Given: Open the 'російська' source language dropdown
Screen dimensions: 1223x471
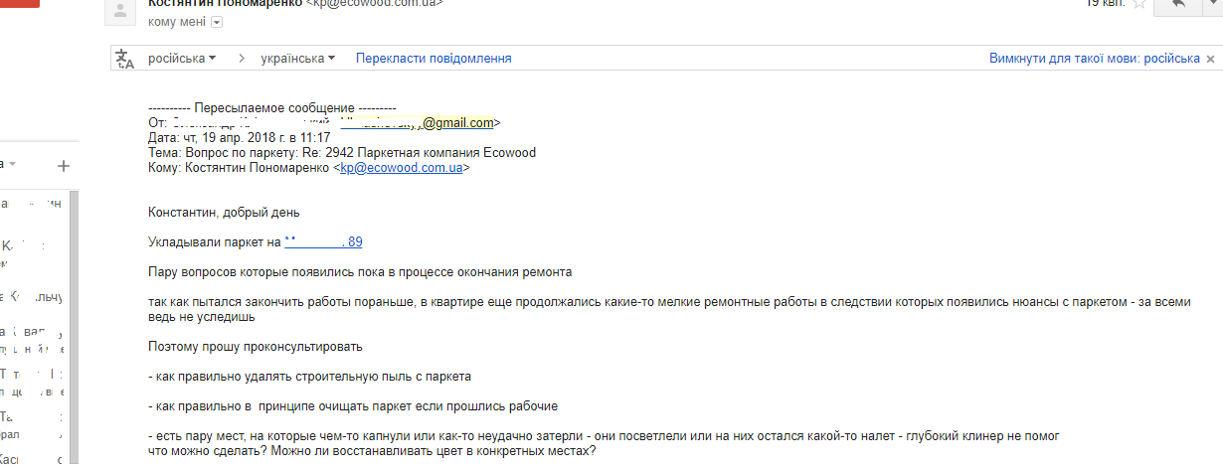Looking at the screenshot, I should 182,59.
